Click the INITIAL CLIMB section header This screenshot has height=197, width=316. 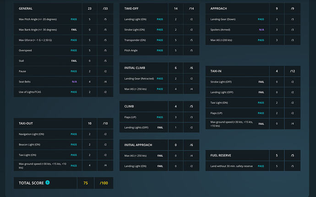pos(135,68)
